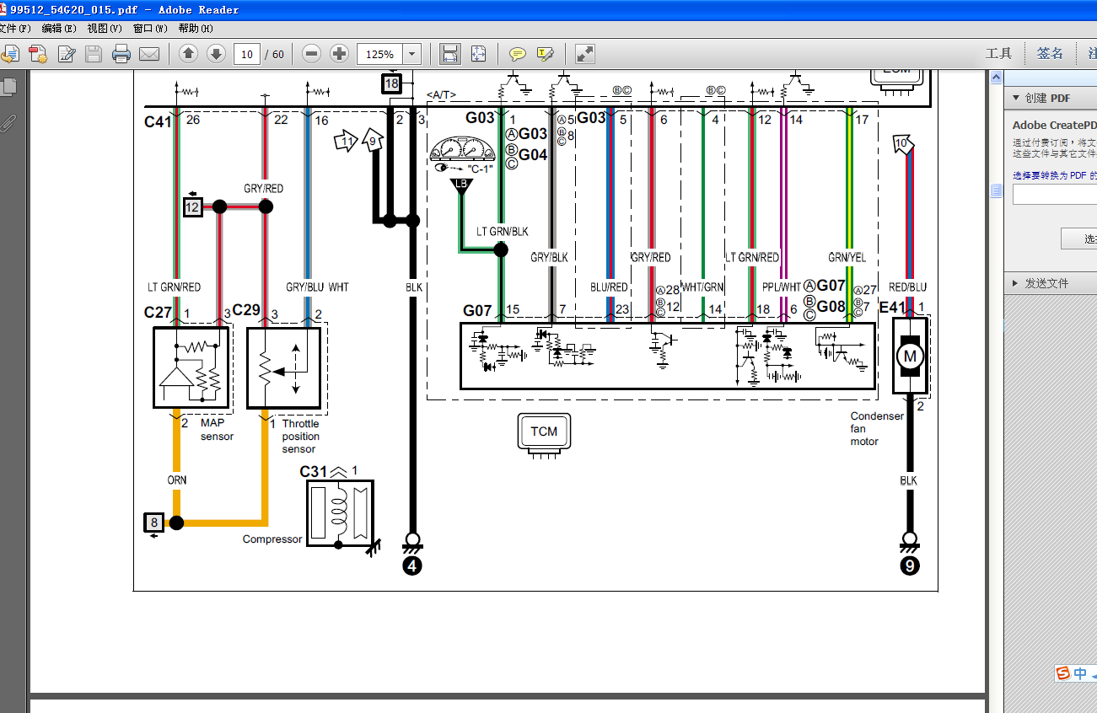Open the 工具 pane tab

tap(998, 53)
